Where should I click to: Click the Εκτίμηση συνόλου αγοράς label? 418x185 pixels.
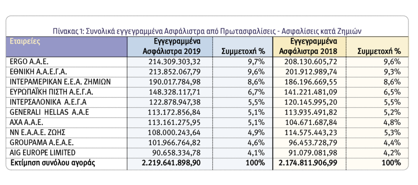[53, 163]
